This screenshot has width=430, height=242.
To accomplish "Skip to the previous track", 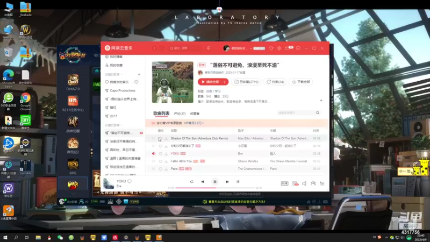I will pyautogui.click(x=203, y=182).
